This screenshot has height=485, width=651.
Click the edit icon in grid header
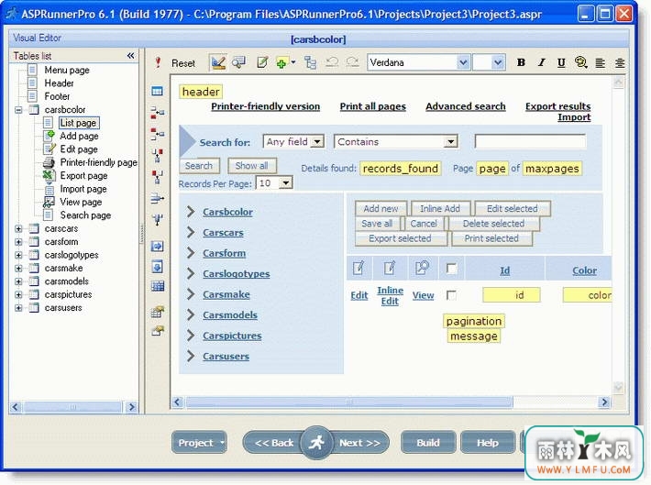359,268
